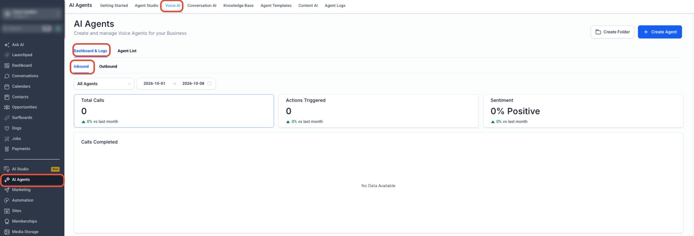Select the Actions Triggered card
The height and width of the screenshot is (236, 694).
pyautogui.click(x=378, y=111)
